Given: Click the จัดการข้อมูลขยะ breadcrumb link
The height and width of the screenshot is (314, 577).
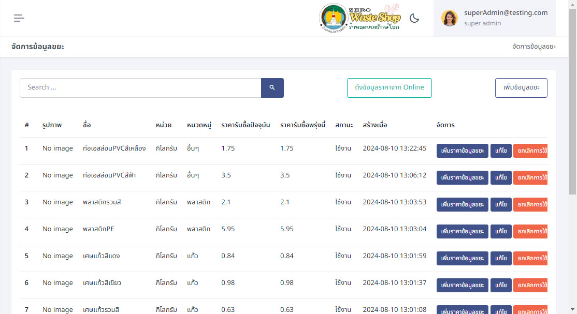Looking at the screenshot, I should tap(533, 47).
